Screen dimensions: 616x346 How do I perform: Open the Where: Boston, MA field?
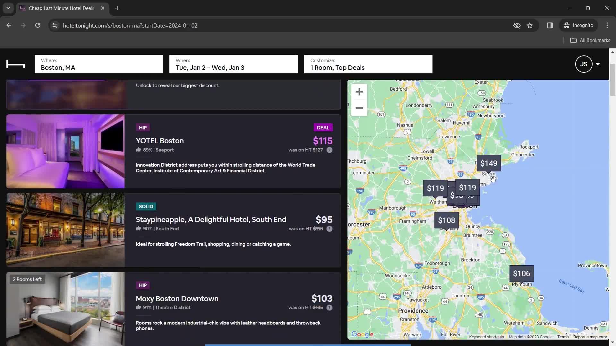pyautogui.click(x=99, y=64)
